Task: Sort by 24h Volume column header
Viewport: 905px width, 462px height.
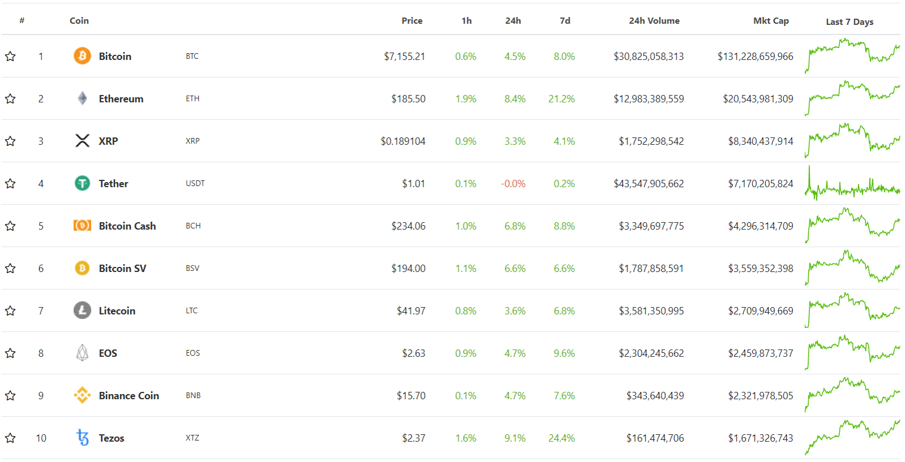Action: click(654, 20)
